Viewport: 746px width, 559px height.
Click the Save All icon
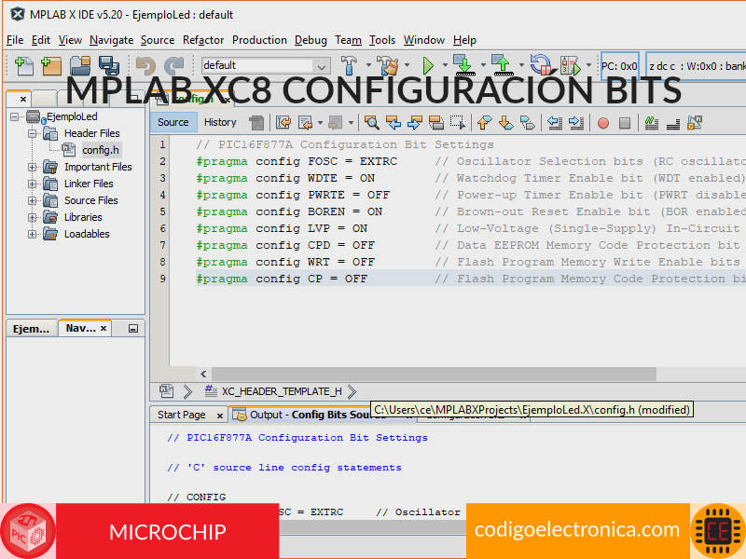[109, 66]
